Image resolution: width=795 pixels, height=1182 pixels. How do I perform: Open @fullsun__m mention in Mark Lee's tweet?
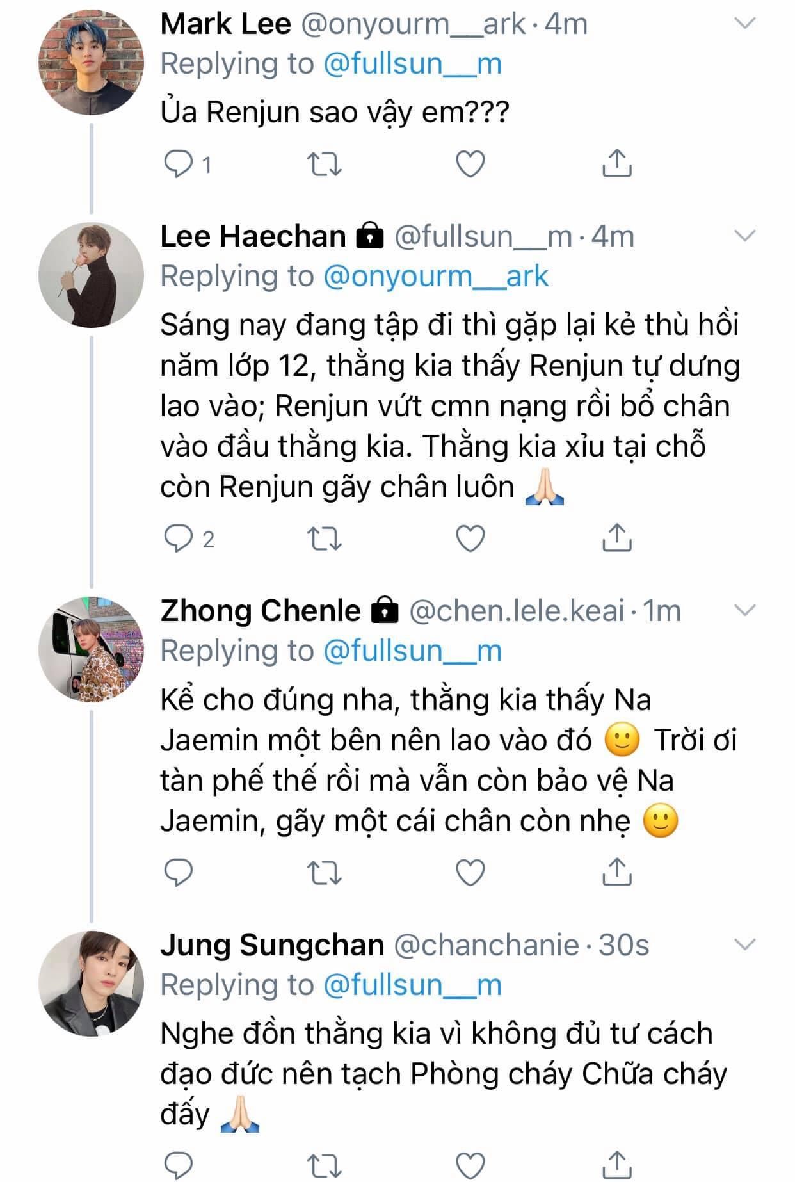click(412, 64)
